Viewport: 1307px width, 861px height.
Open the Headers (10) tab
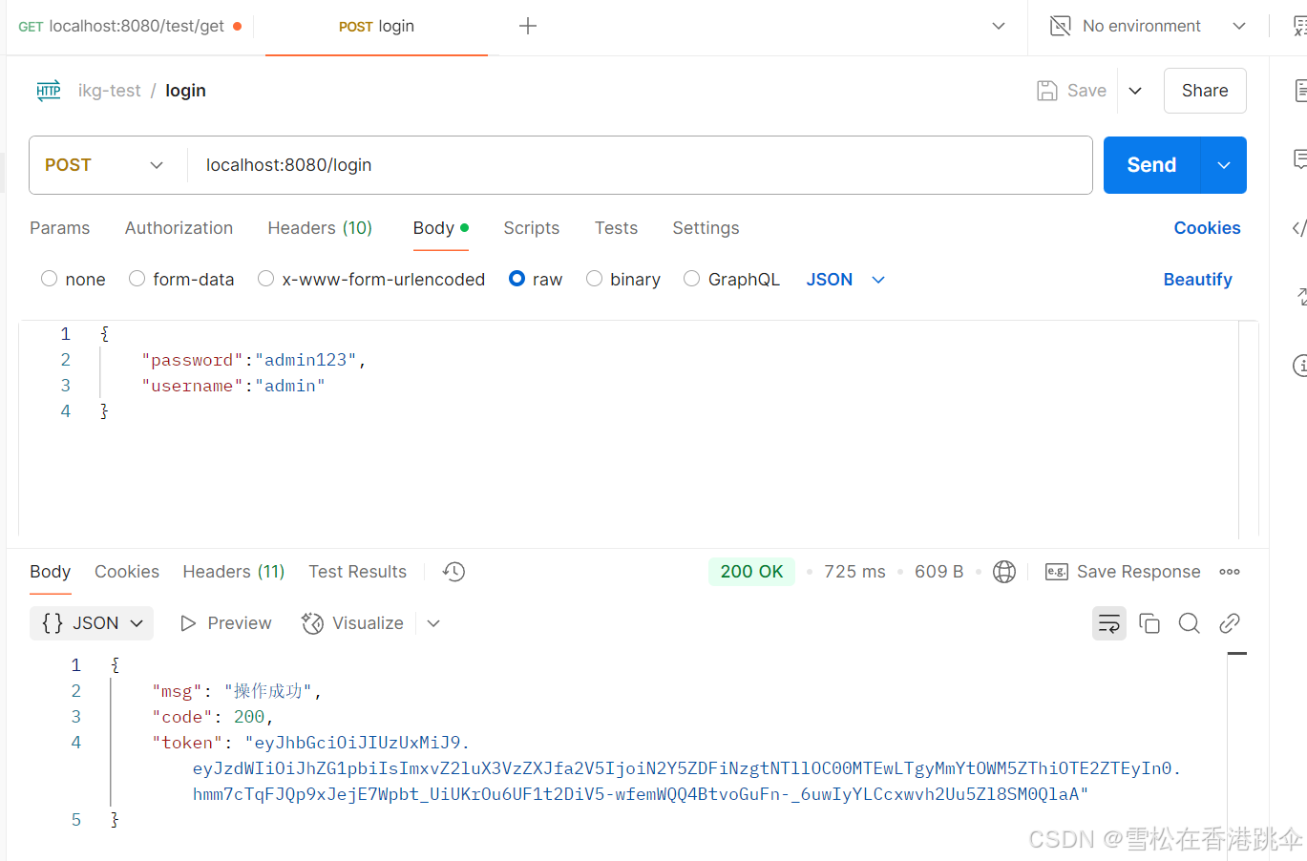click(x=320, y=228)
